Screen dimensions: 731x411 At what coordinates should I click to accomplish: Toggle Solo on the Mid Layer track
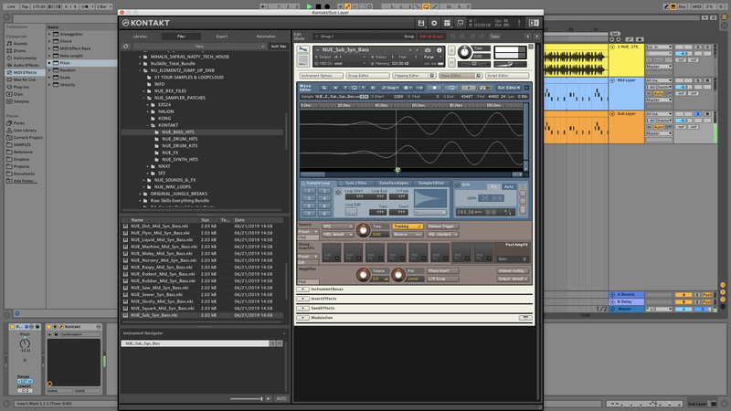[x=698, y=80]
